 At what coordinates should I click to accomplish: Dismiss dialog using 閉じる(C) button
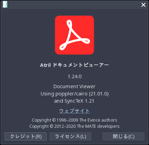(123, 136)
